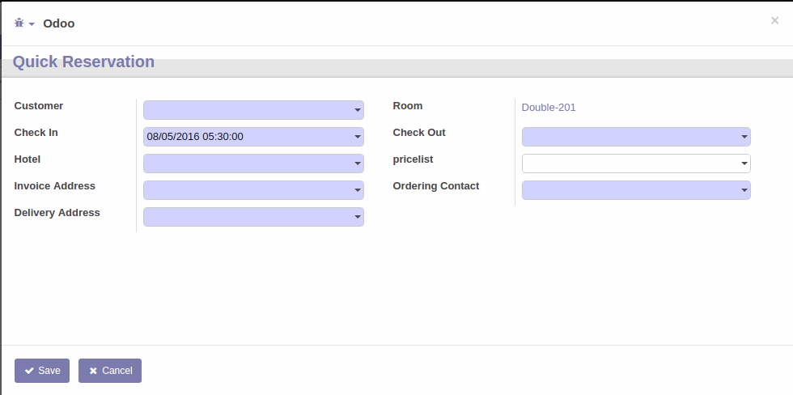Click the Quick Reservation heading
Screen dimensions: 793x395
click(83, 62)
